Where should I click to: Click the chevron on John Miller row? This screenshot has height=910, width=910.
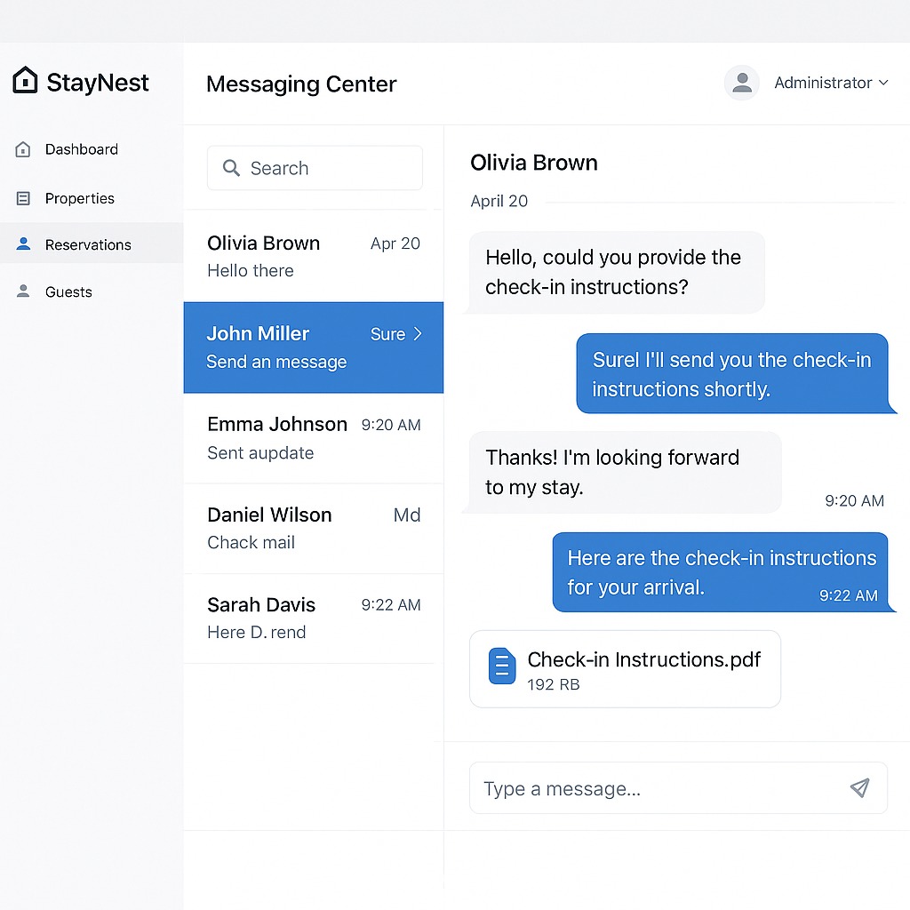(x=418, y=334)
